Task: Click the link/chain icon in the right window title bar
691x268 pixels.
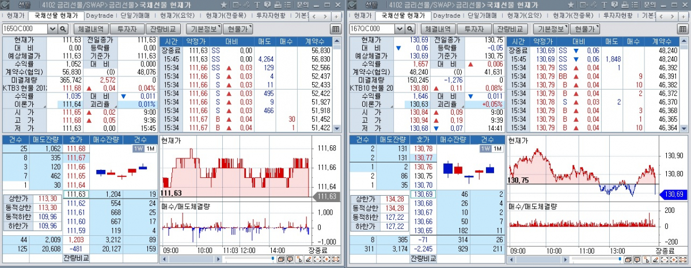Action: pyautogui.click(x=594, y=5)
